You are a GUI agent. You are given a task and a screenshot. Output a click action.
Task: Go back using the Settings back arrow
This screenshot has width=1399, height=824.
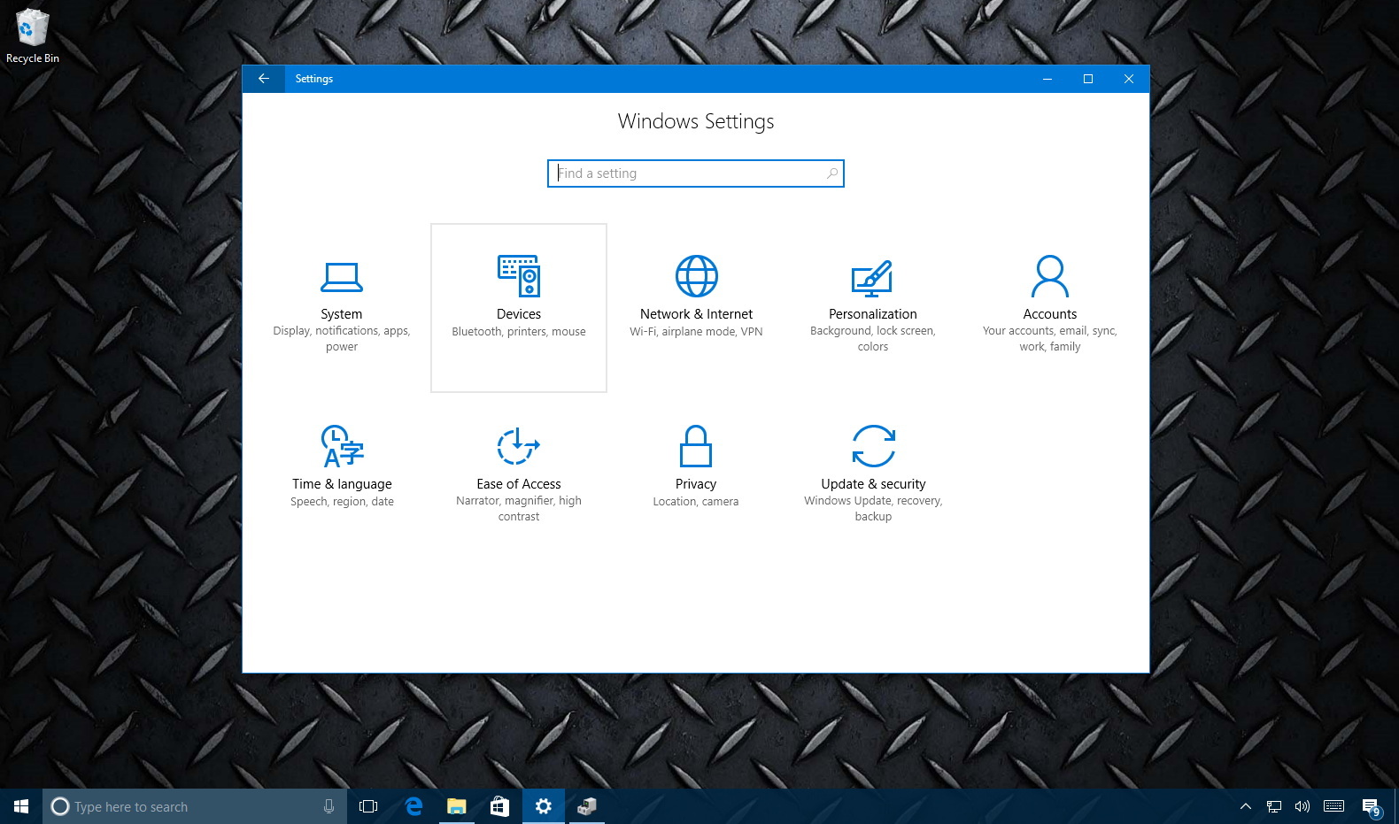(264, 79)
